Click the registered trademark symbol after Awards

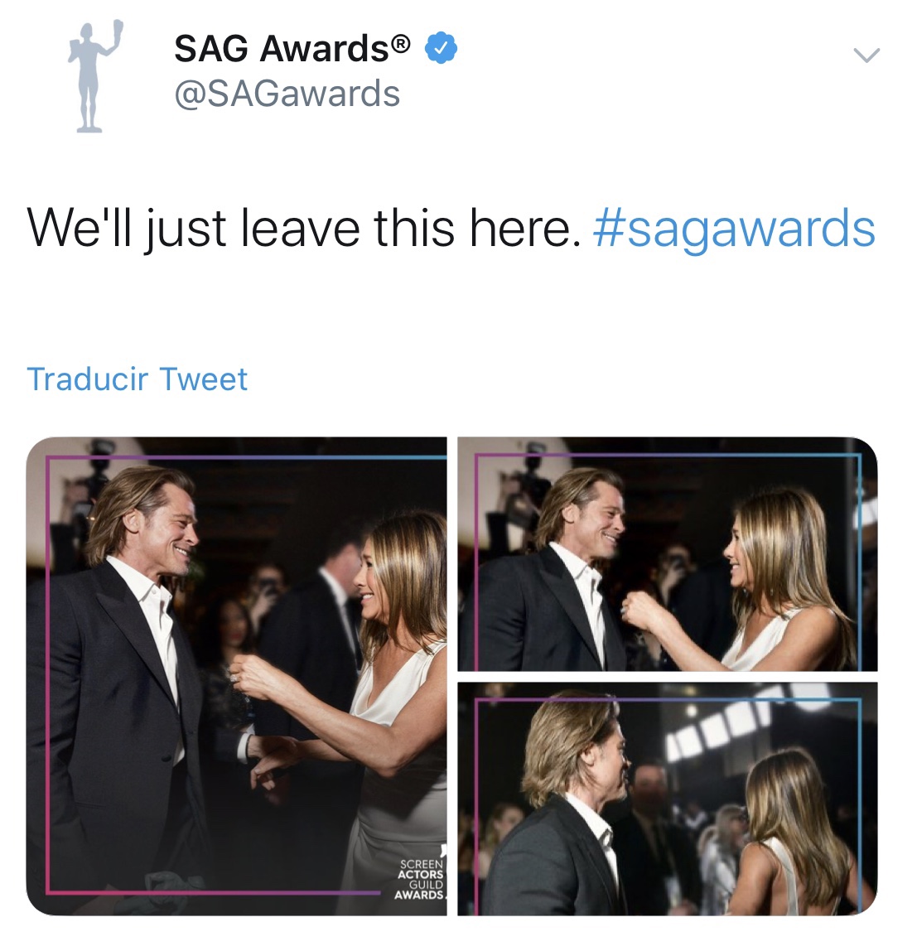click(x=401, y=44)
